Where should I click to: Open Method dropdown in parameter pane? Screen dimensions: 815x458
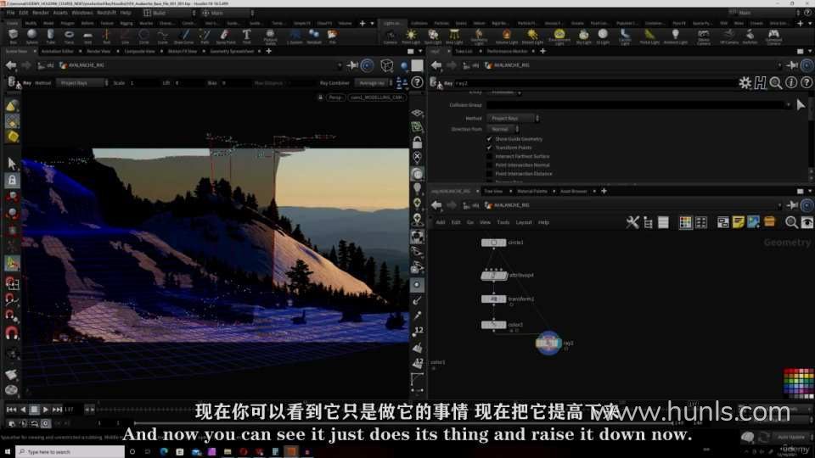[513, 119]
